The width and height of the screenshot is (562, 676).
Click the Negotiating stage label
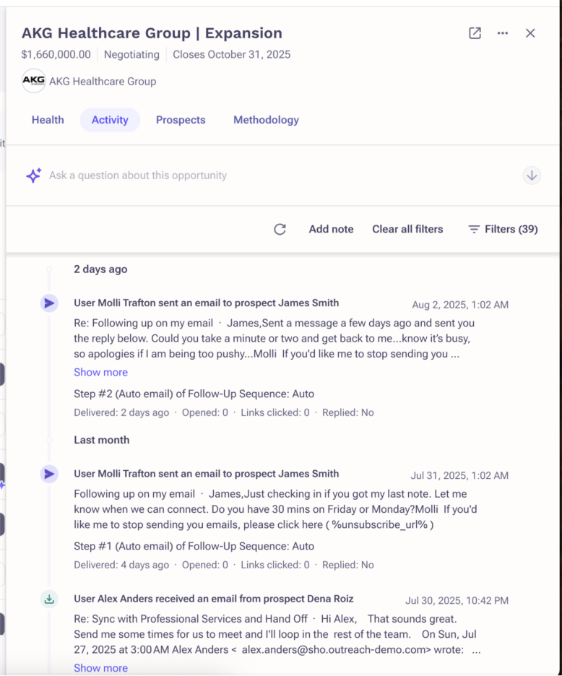131,55
